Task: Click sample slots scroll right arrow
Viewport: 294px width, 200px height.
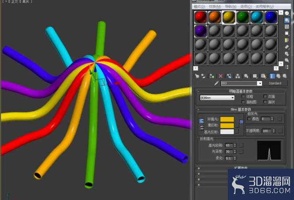Action: (276, 68)
